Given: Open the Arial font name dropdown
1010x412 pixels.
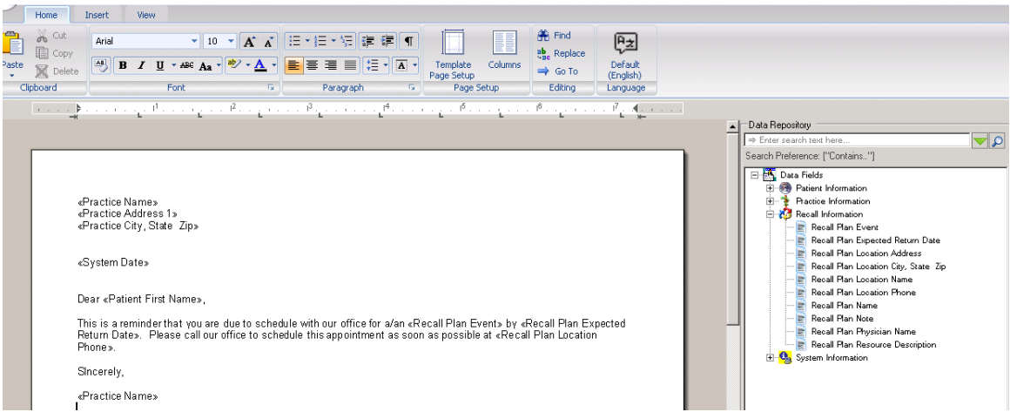Looking at the screenshot, I should 194,41.
